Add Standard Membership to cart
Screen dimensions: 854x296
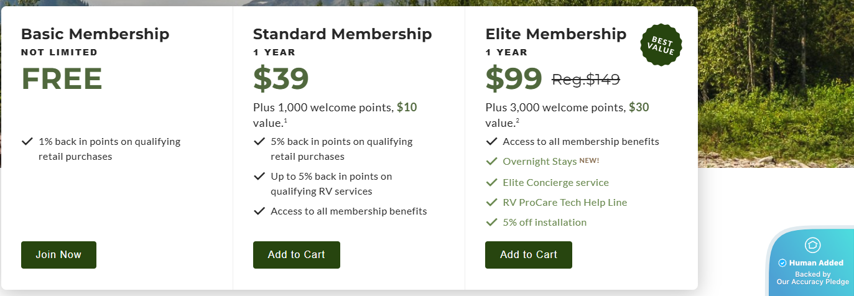pyautogui.click(x=296, y=255)
